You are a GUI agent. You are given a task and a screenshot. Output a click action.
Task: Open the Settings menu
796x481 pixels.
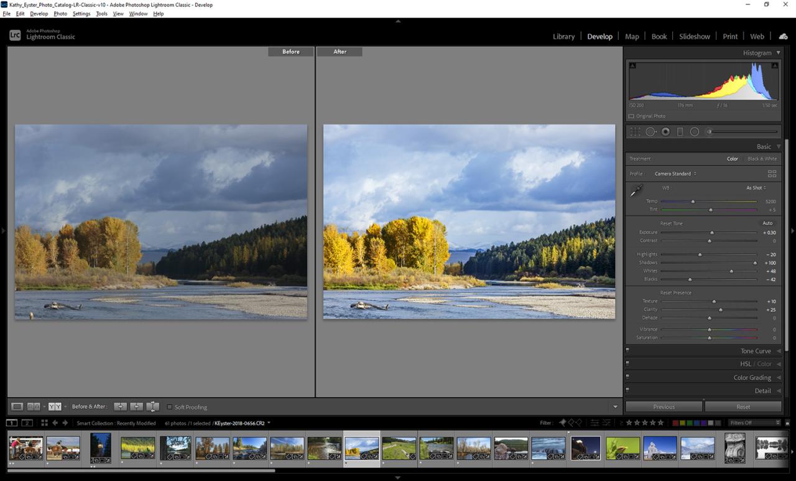coord(81,14)
